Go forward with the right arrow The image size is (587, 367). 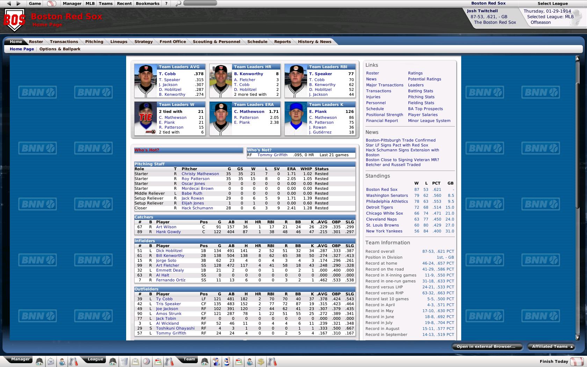pyautogui.click(x=19, y=3)
